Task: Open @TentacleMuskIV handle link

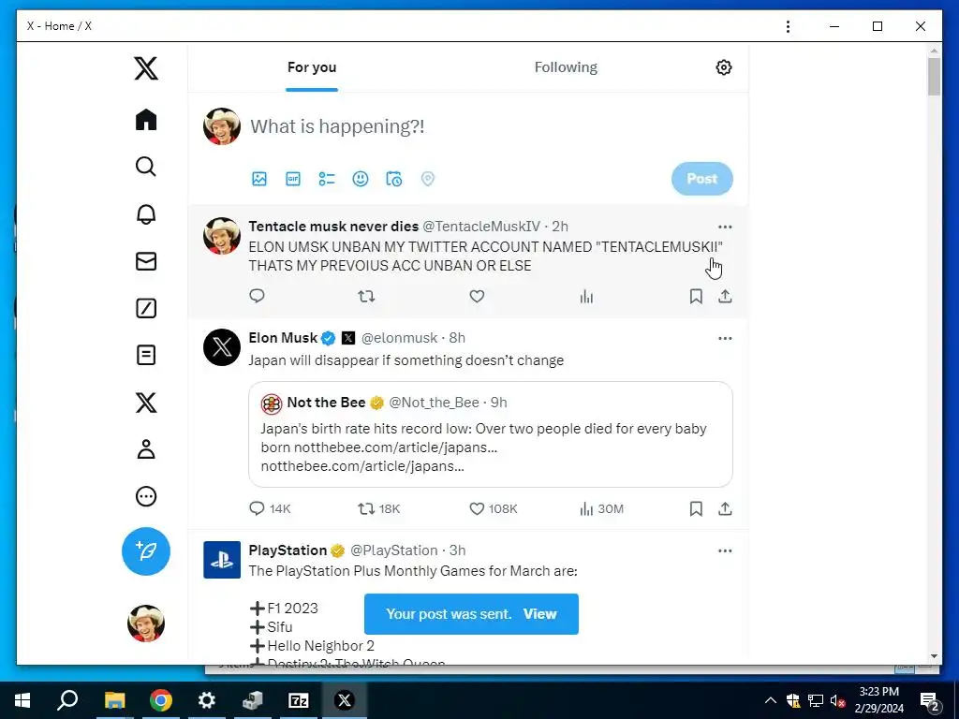Action: click(x=481, y=227)
